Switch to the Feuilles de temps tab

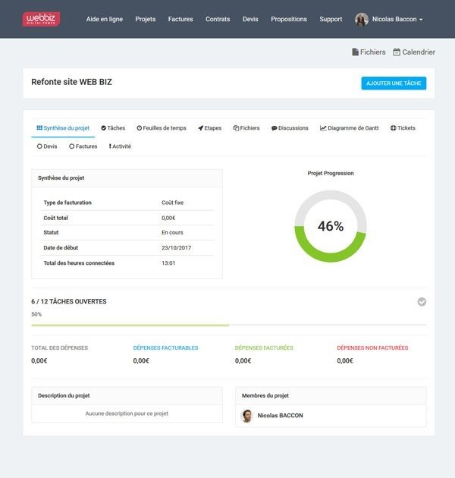(x=162, y=128)
